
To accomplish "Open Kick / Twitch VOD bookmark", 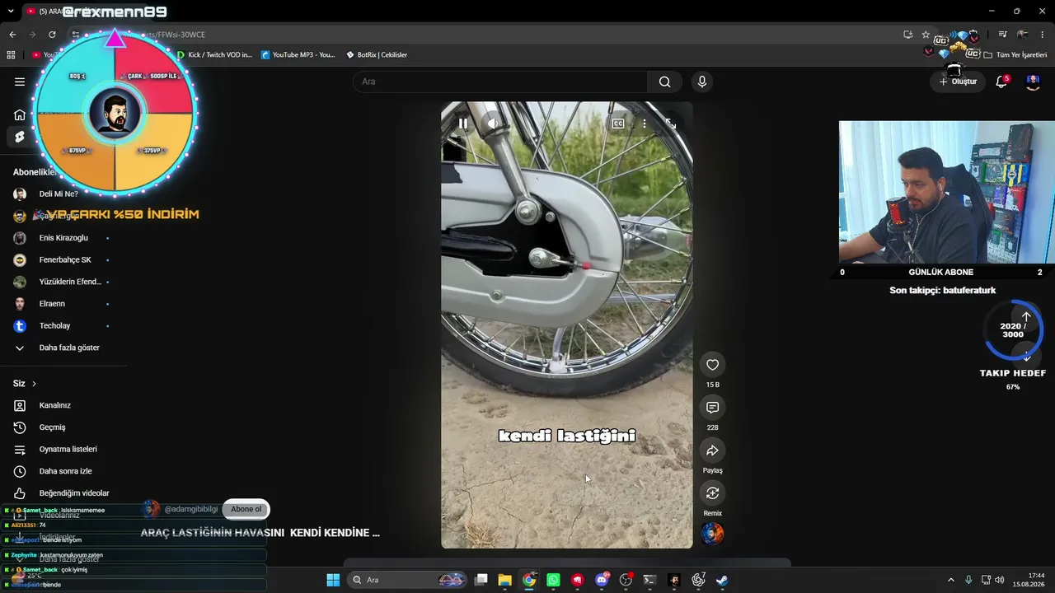I will pyautogui.click(x=214, y=55).
